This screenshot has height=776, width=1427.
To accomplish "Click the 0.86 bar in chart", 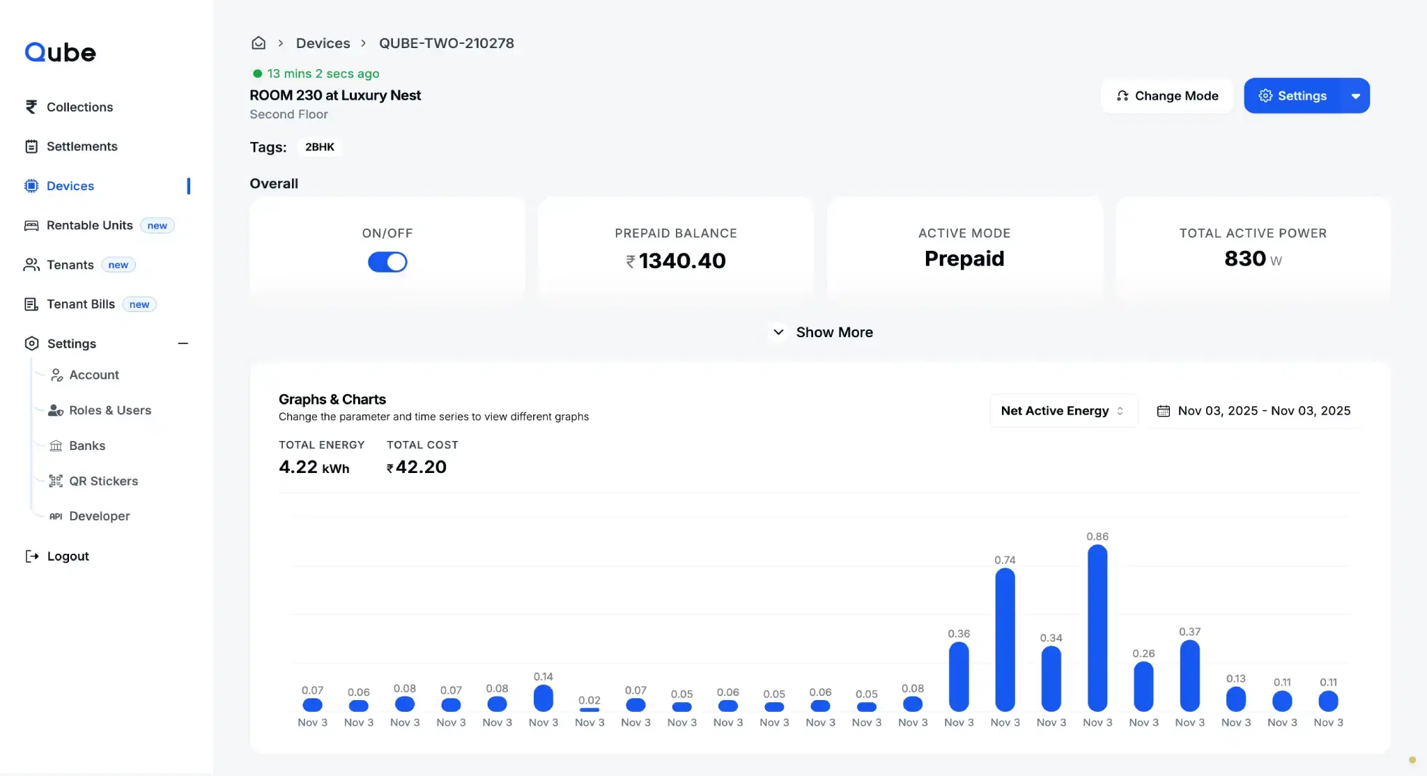I will [x=1097, y=628].
